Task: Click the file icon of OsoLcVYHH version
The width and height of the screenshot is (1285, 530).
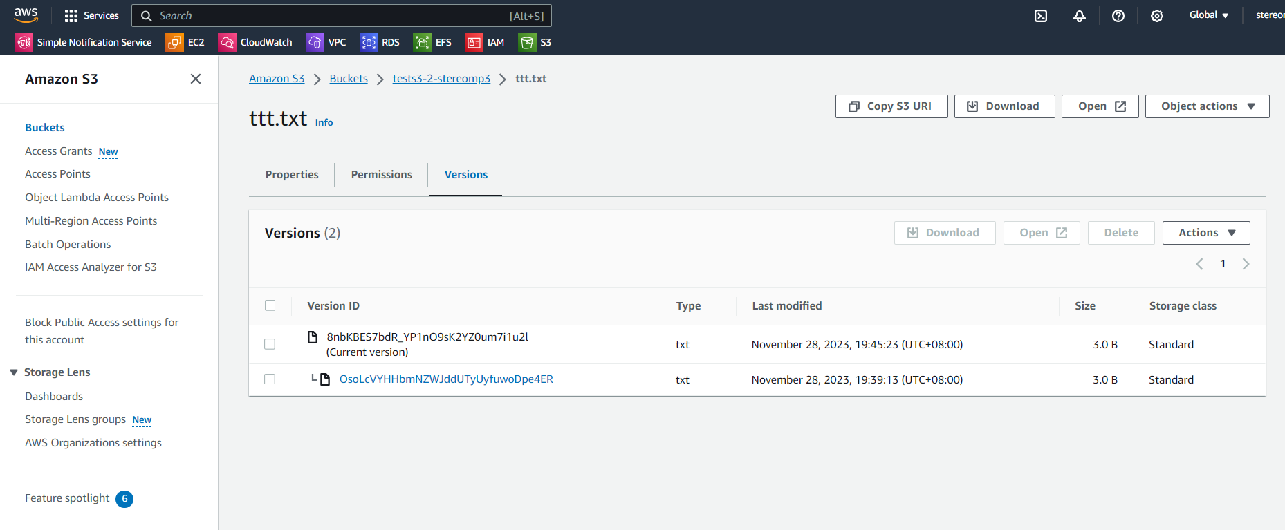Action: 325,379
